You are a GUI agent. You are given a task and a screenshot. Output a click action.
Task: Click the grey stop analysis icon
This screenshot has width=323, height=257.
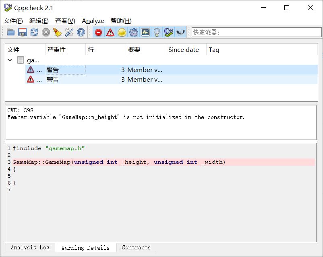coord(46,32)
